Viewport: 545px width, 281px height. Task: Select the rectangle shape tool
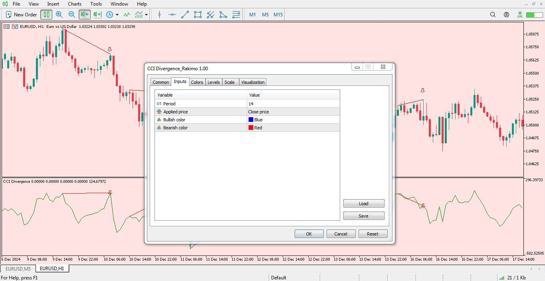point(198,15)
